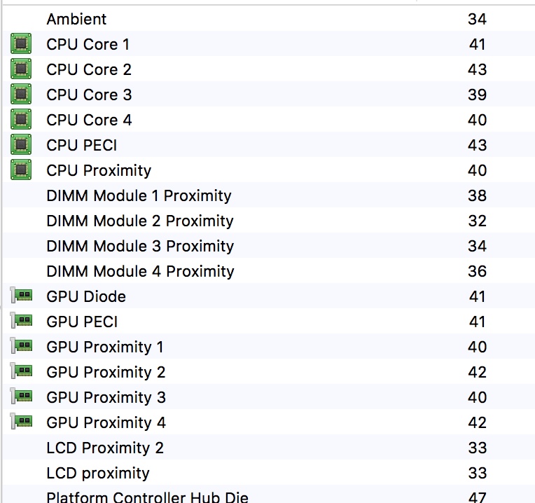This screenshot has height=503, width=535.
Task: Click the GPU Proximity 2 card icon
Action: click(x=22, y=371)
